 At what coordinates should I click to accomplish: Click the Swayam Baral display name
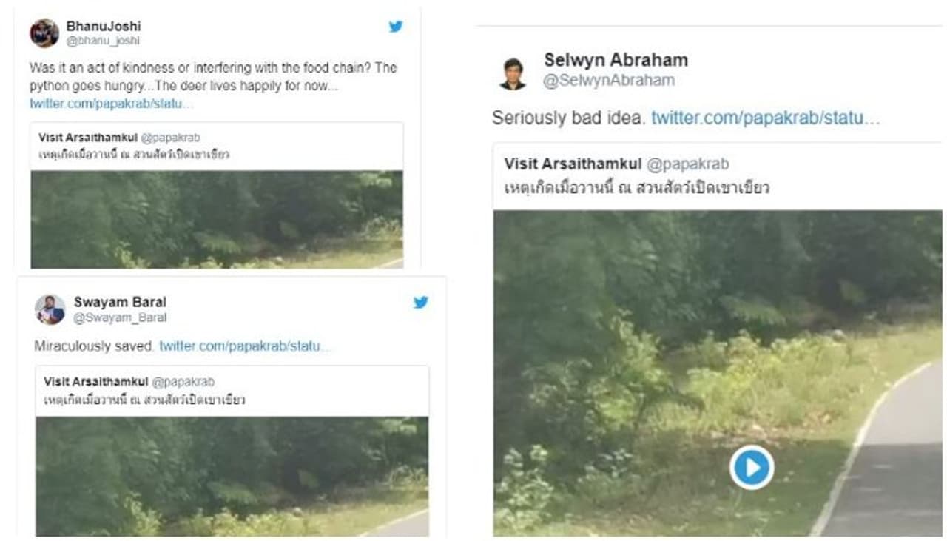(x=120, y=302)
